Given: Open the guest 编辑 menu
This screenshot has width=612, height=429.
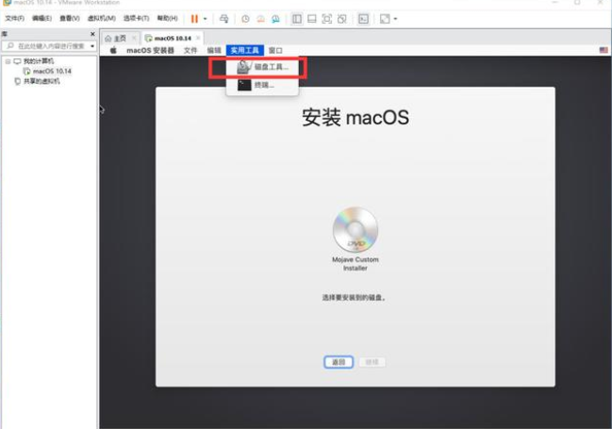Looking at the screenshot, I should click(214, 50).
